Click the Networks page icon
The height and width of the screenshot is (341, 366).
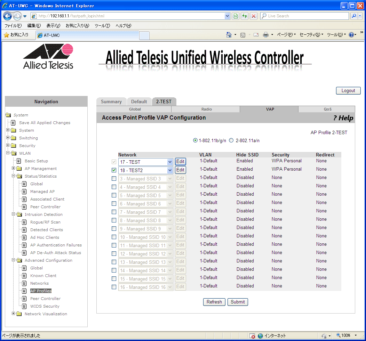click(24, 283)
